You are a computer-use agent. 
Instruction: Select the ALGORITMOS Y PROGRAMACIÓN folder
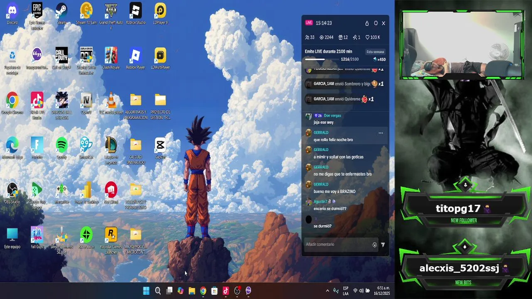[x=135, y=106]
